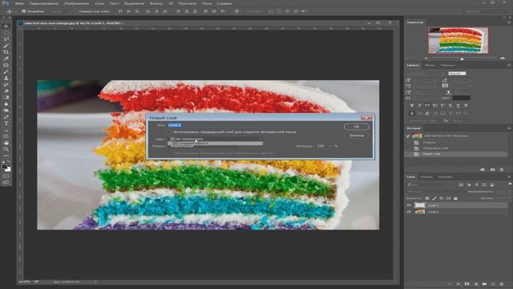Select the Horizontal Type tool
Viewport: 513px width, 289px height.
(6, 124)
